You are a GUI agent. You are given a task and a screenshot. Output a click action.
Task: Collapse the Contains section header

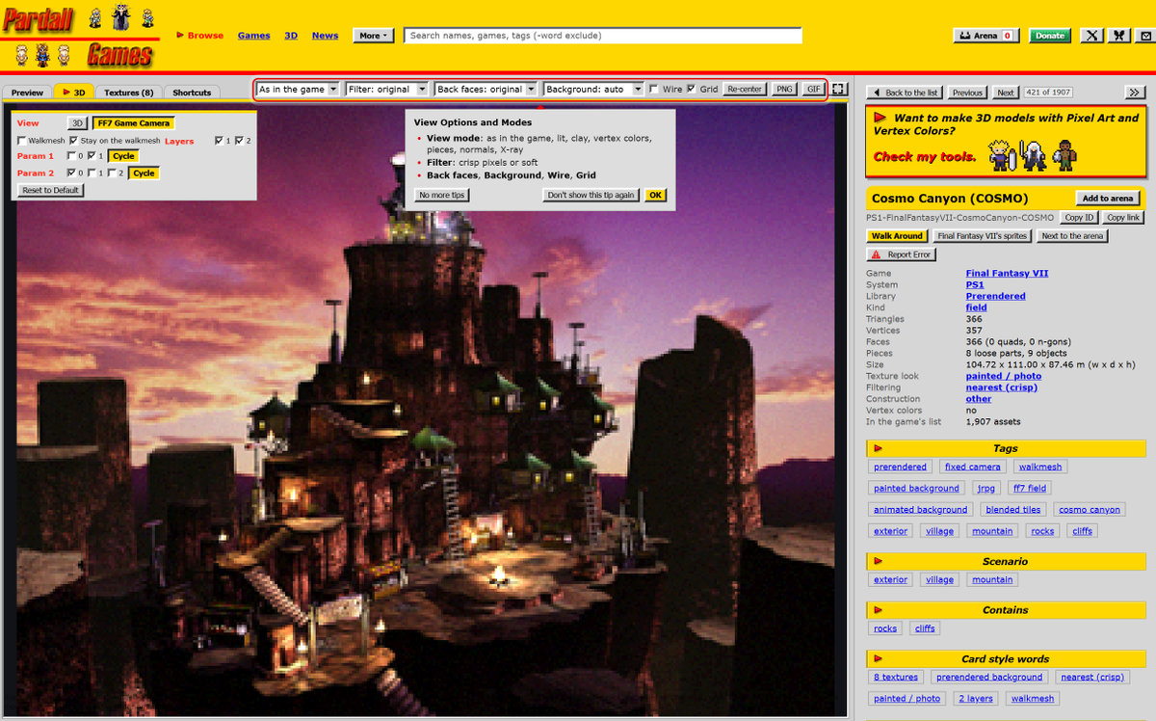pyautogui.click(x=1005, y=610)
